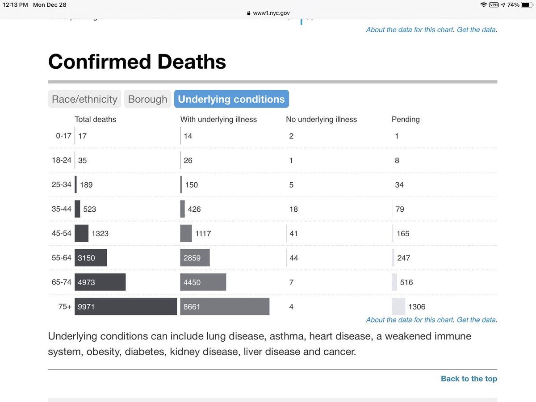Screen dimensions: 536x402
Task: Open bottom 'Get the data' link
Action: pyautogui.click(x=476, y=320)
